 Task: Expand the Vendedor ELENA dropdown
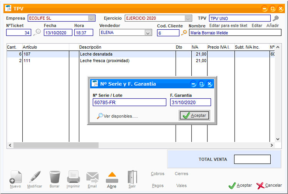pos(148,32)
